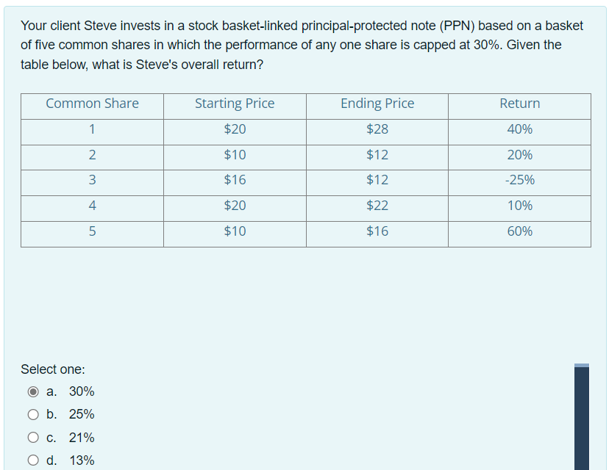The image size is (609, 470).
Task: Click the -25% return cell
Action: tap(520, 180)
